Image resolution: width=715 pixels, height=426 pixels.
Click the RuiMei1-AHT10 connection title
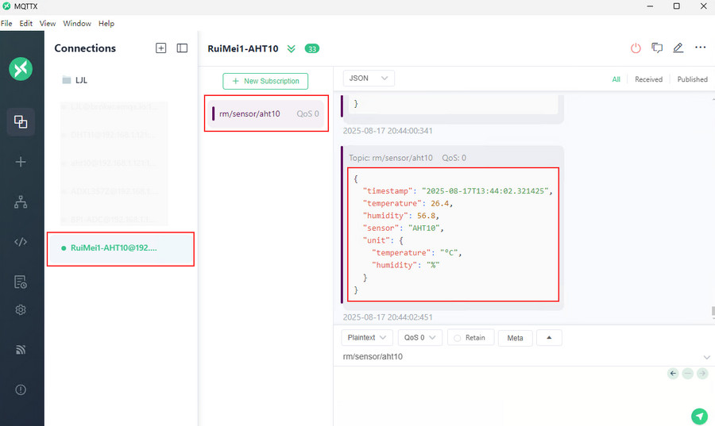tap(243, 48)
